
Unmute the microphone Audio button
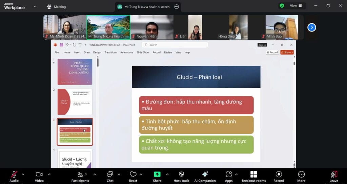[x=14, y=175]
